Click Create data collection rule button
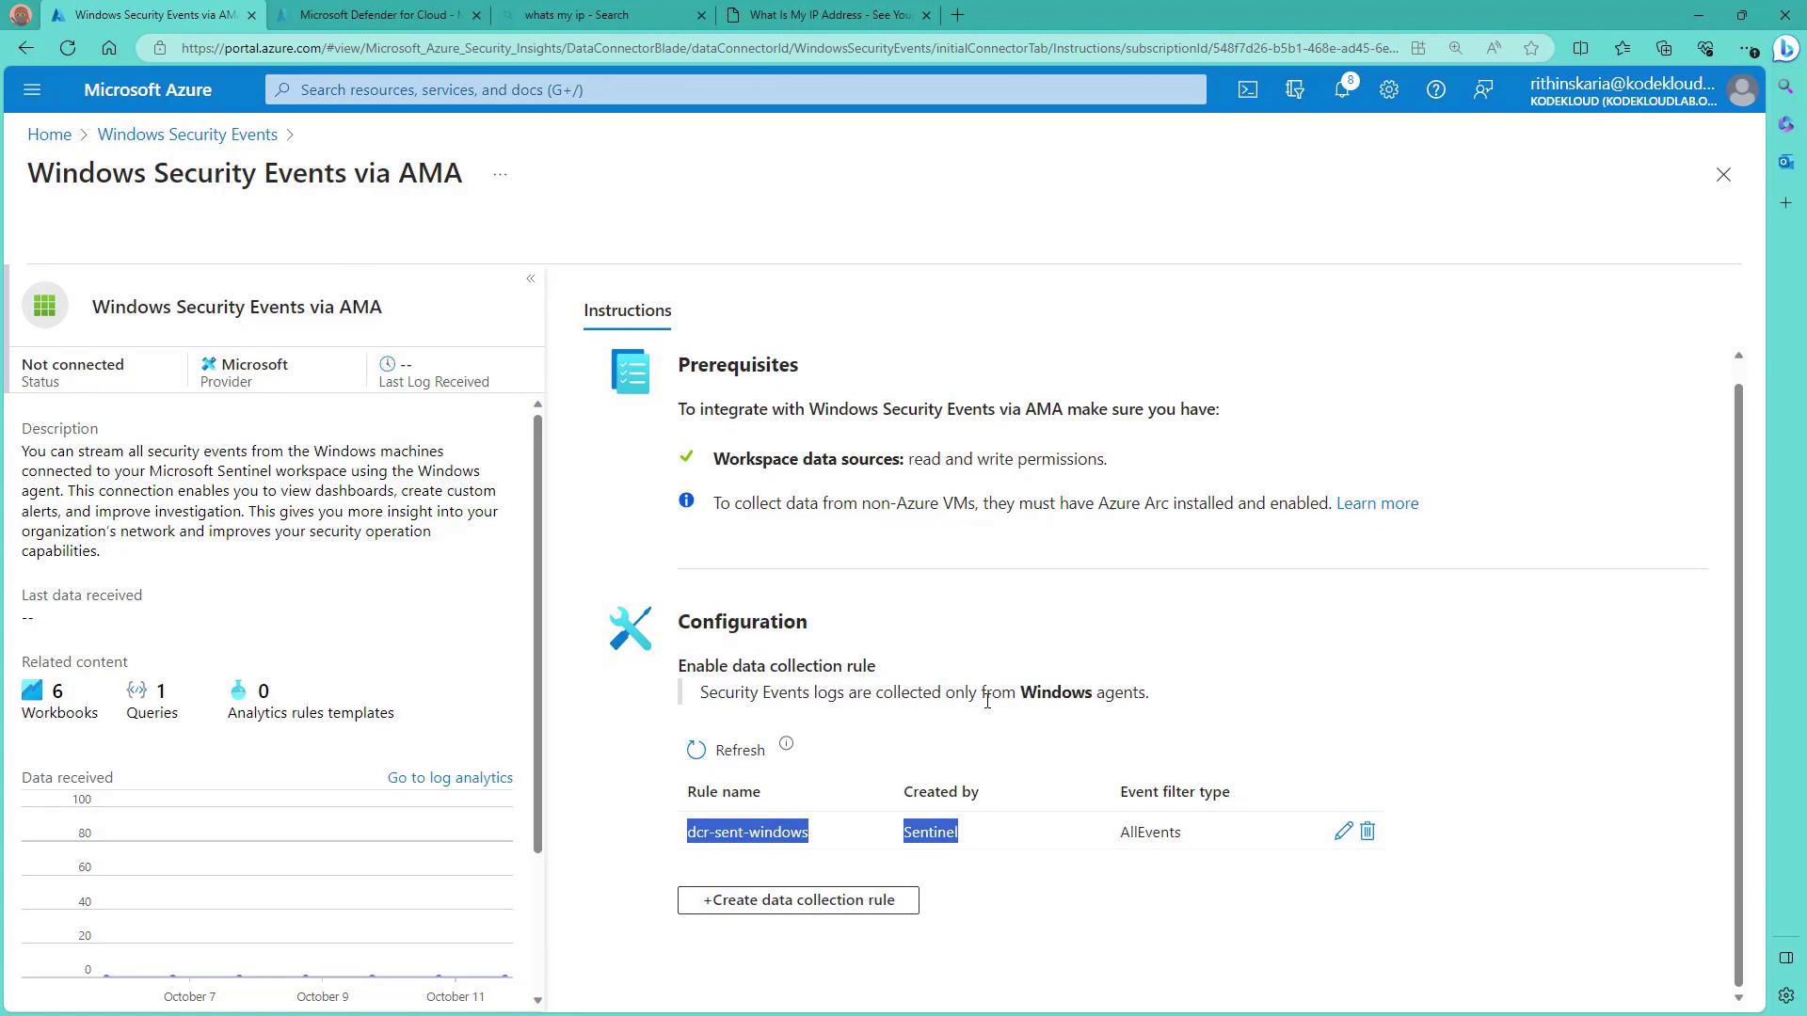Viewport: 1807px width, 1016px height. 798,900
